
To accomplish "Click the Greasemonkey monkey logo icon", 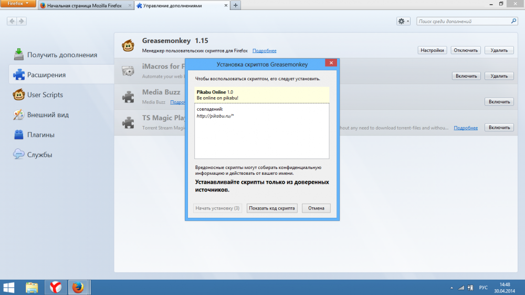I will [128, 46].
